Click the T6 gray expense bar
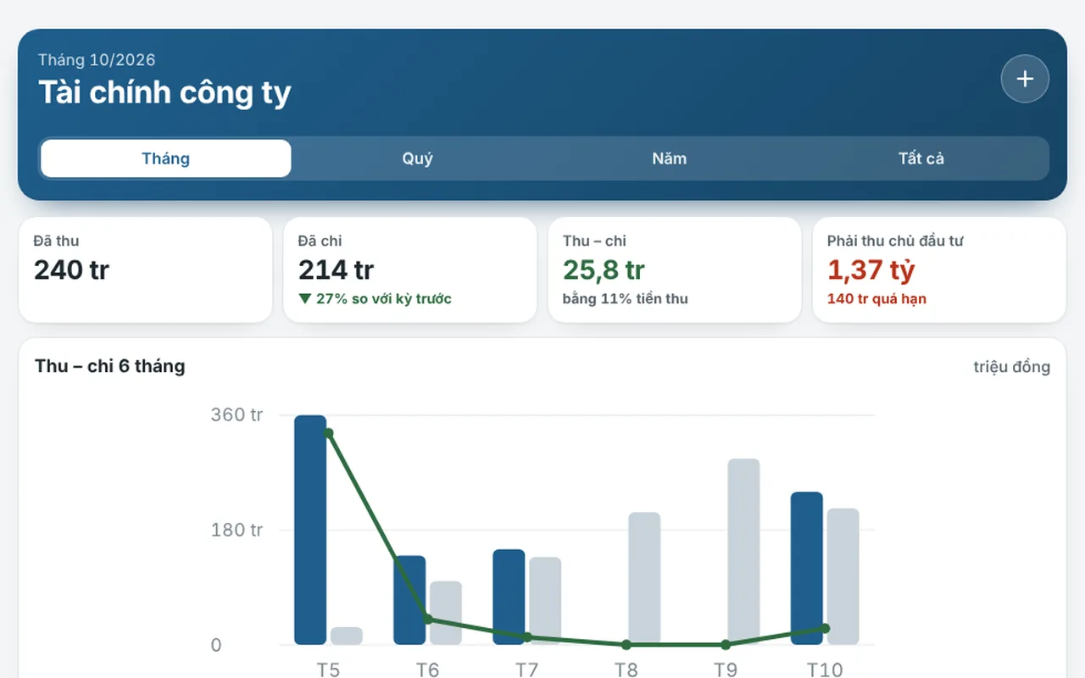The height and width of the screenshot is (678, 1085). tap(446, 613)
